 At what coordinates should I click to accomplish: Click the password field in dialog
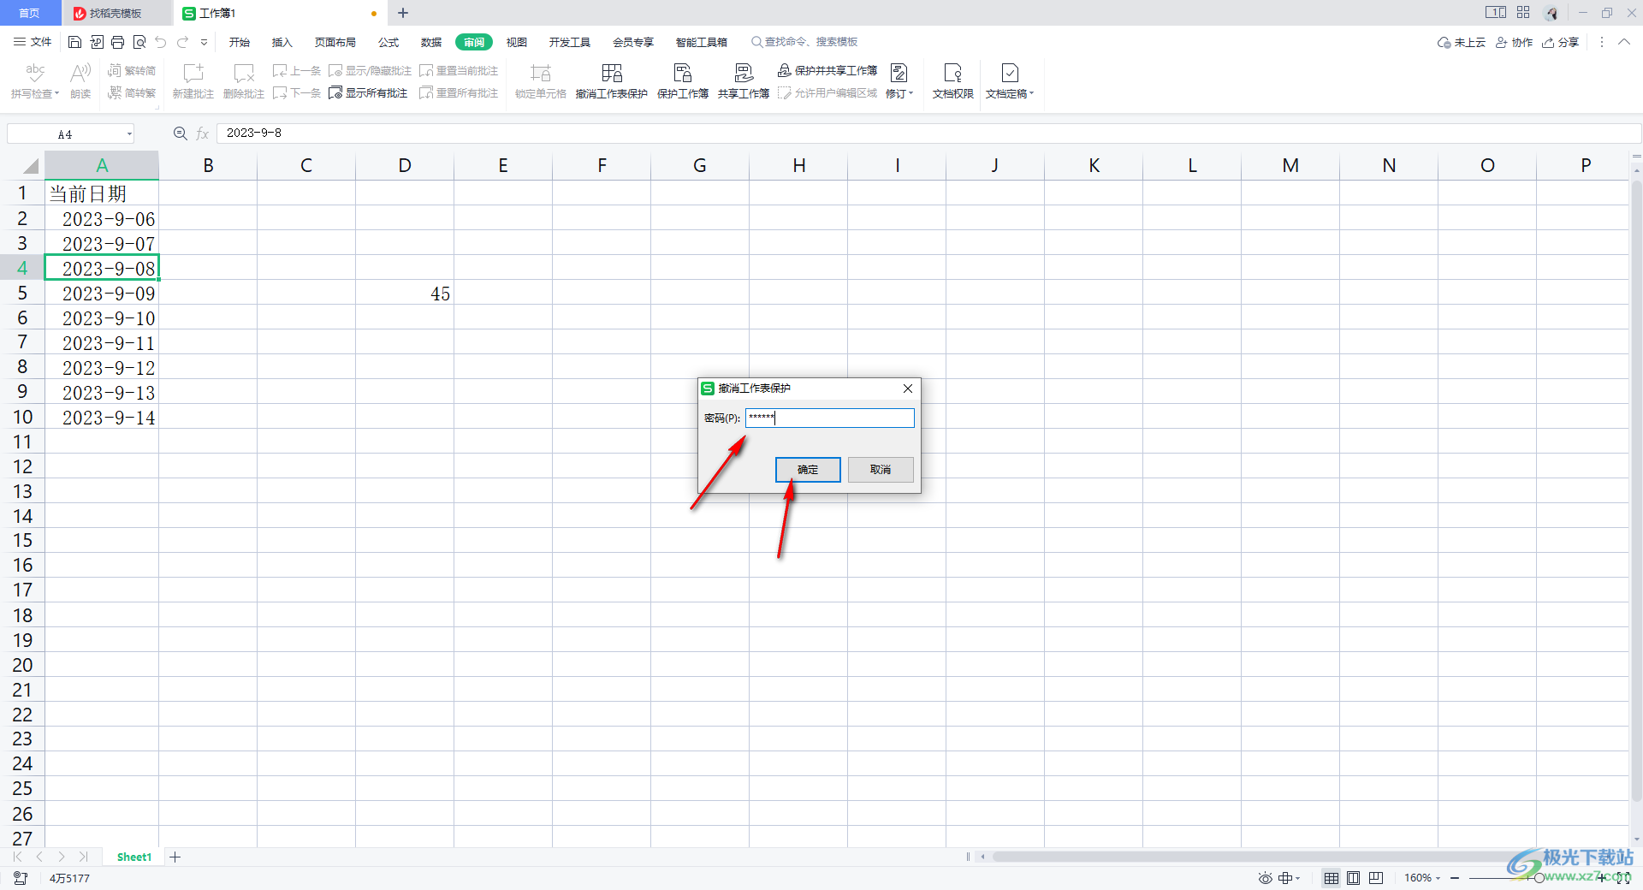pos(830,418)
